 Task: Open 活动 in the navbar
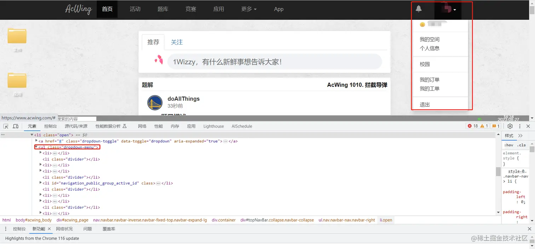pyautogui.click(x=135, y=9)
